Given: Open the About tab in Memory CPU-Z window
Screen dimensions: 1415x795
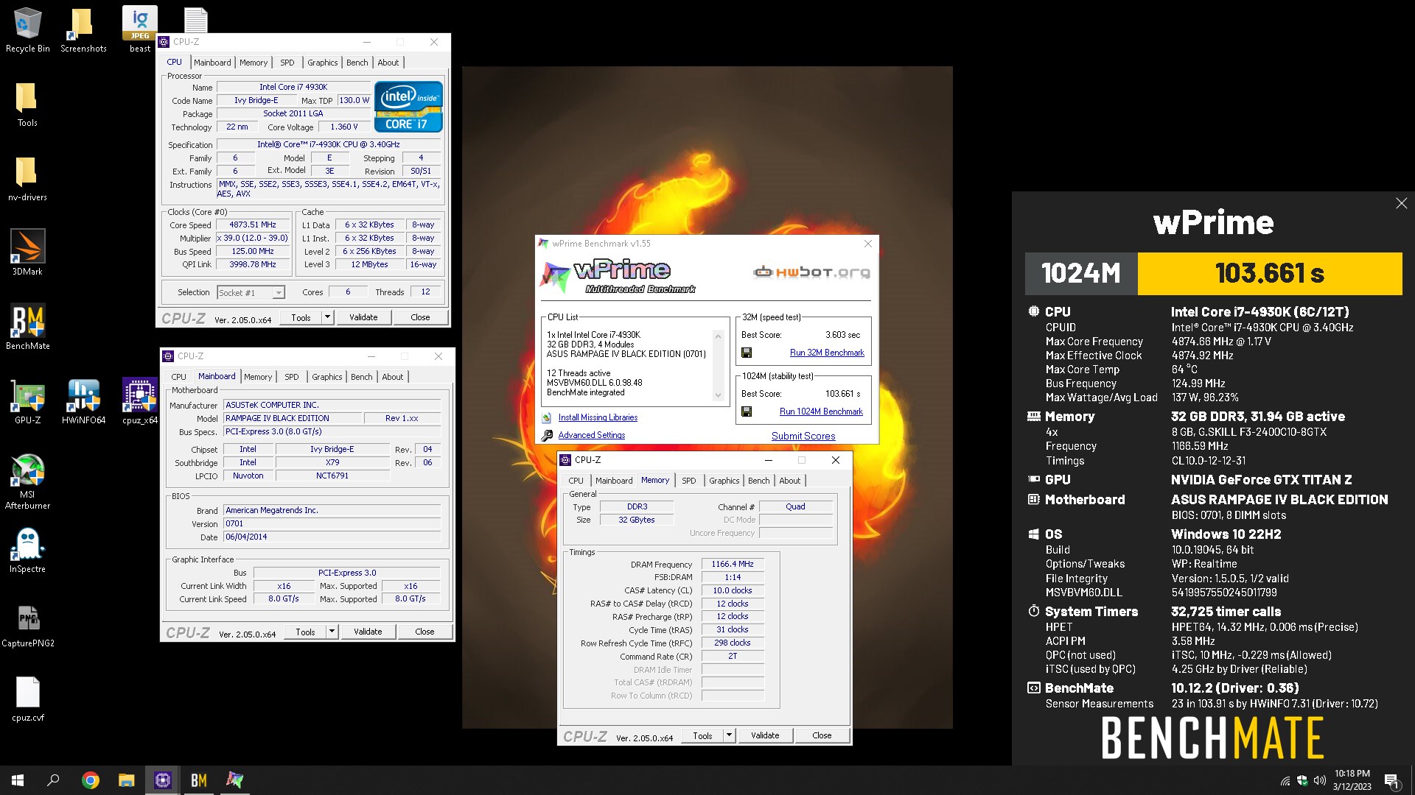Looking at the screenshot, I should 789,481.
